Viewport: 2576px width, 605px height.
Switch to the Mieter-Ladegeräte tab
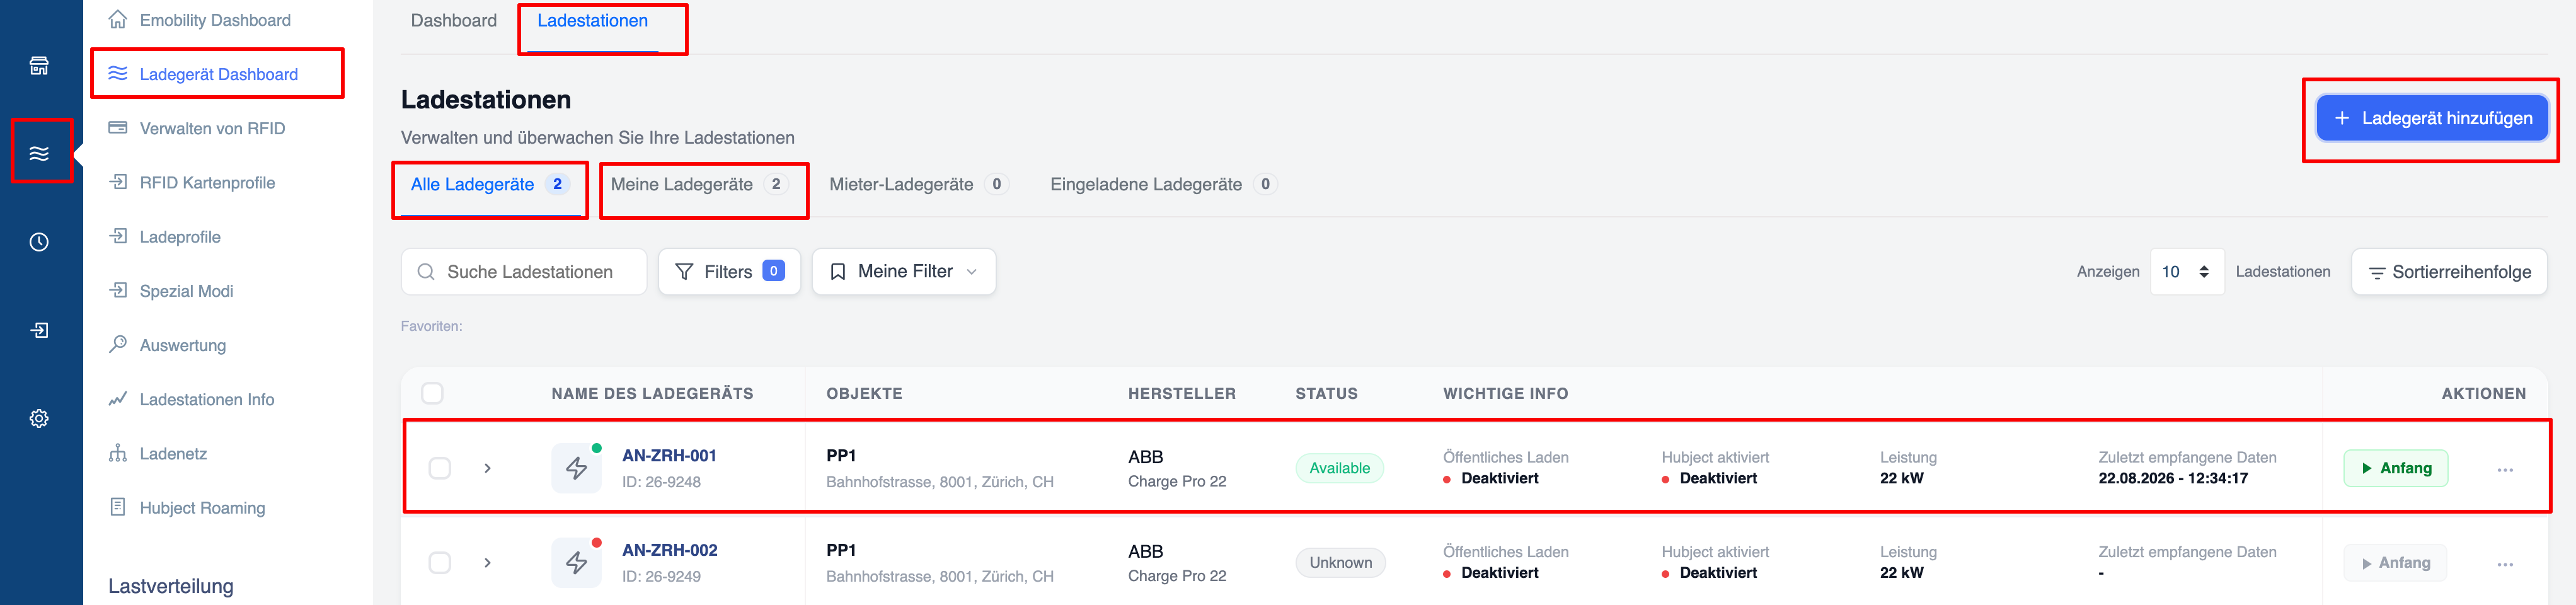918,184
